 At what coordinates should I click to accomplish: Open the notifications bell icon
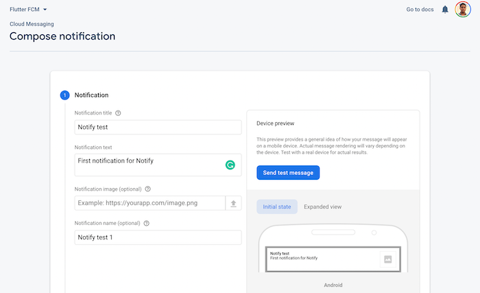click(445, 10)
